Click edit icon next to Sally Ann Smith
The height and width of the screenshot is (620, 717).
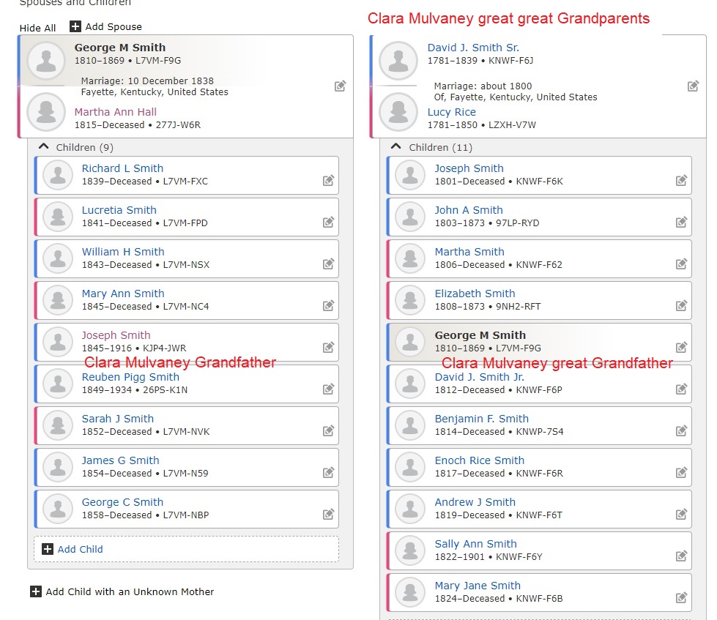[681, 556]
